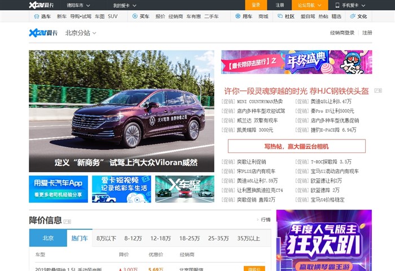Click the blue Xcar爱卡 site logo
Screen dimensions: 395x271
tap(43, 33)
